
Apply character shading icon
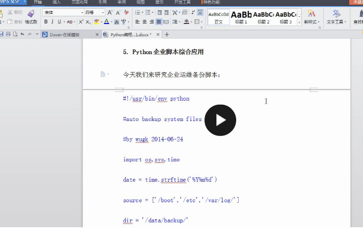coord(117,22)
